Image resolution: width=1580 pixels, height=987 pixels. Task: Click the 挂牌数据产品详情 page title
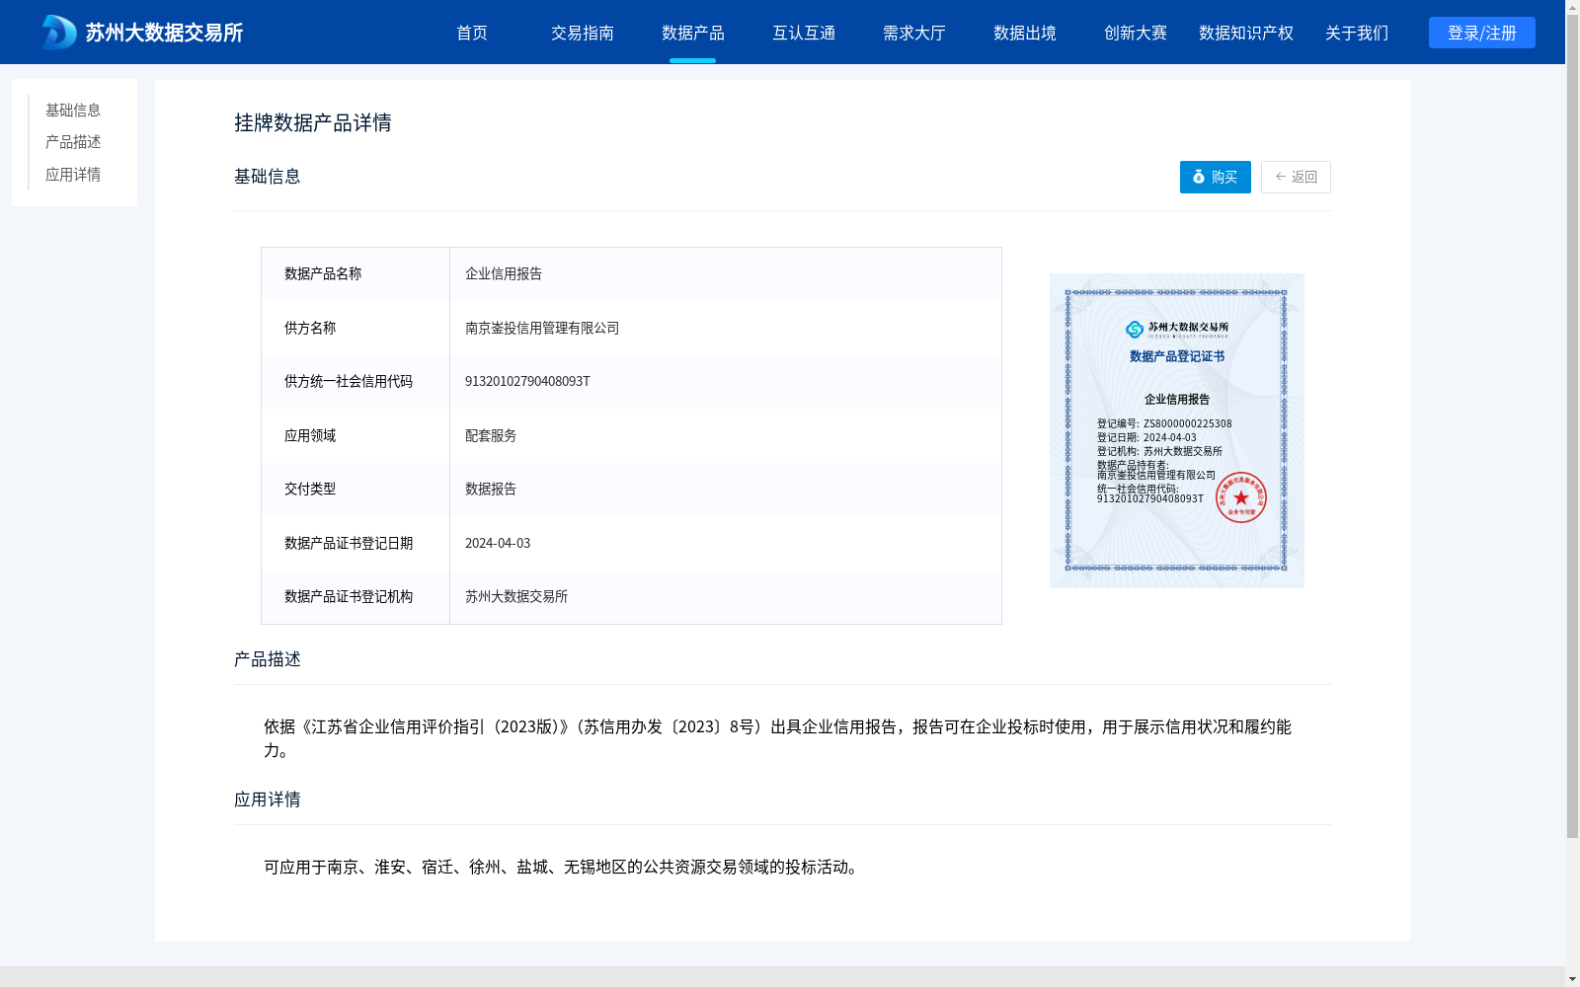click(x=313, y=122)
